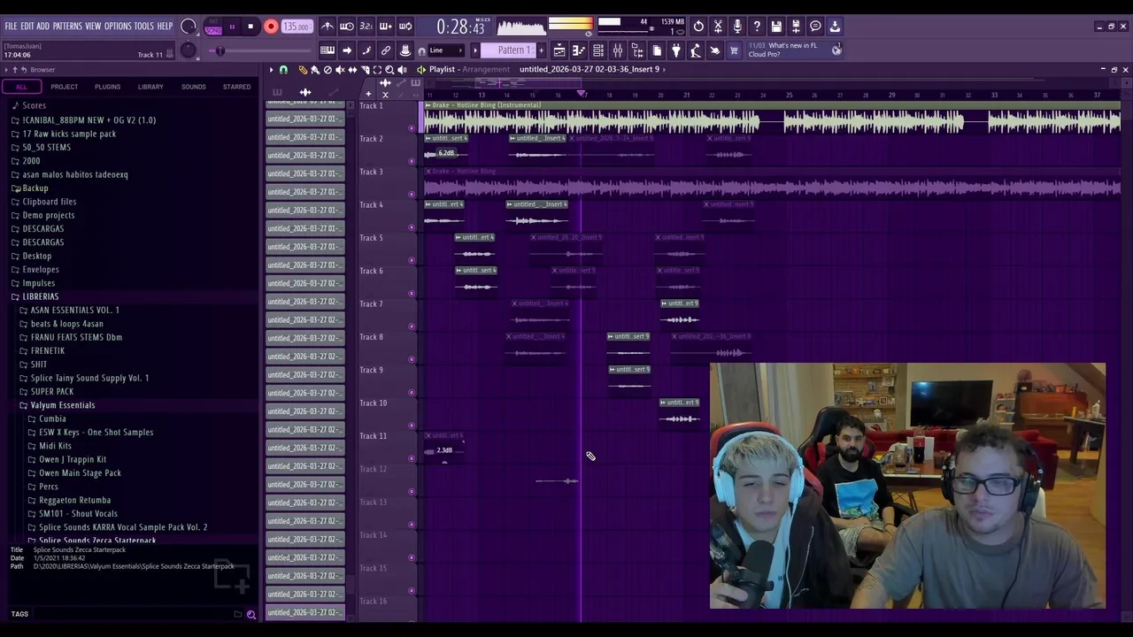Switch to the PLUGINS browser tab
Screen dimensions: 1133x637
click(x=107, y=87)
